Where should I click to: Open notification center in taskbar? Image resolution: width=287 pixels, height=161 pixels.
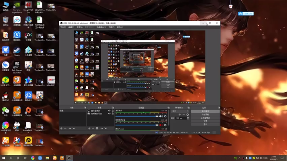[x=282, y=158]
